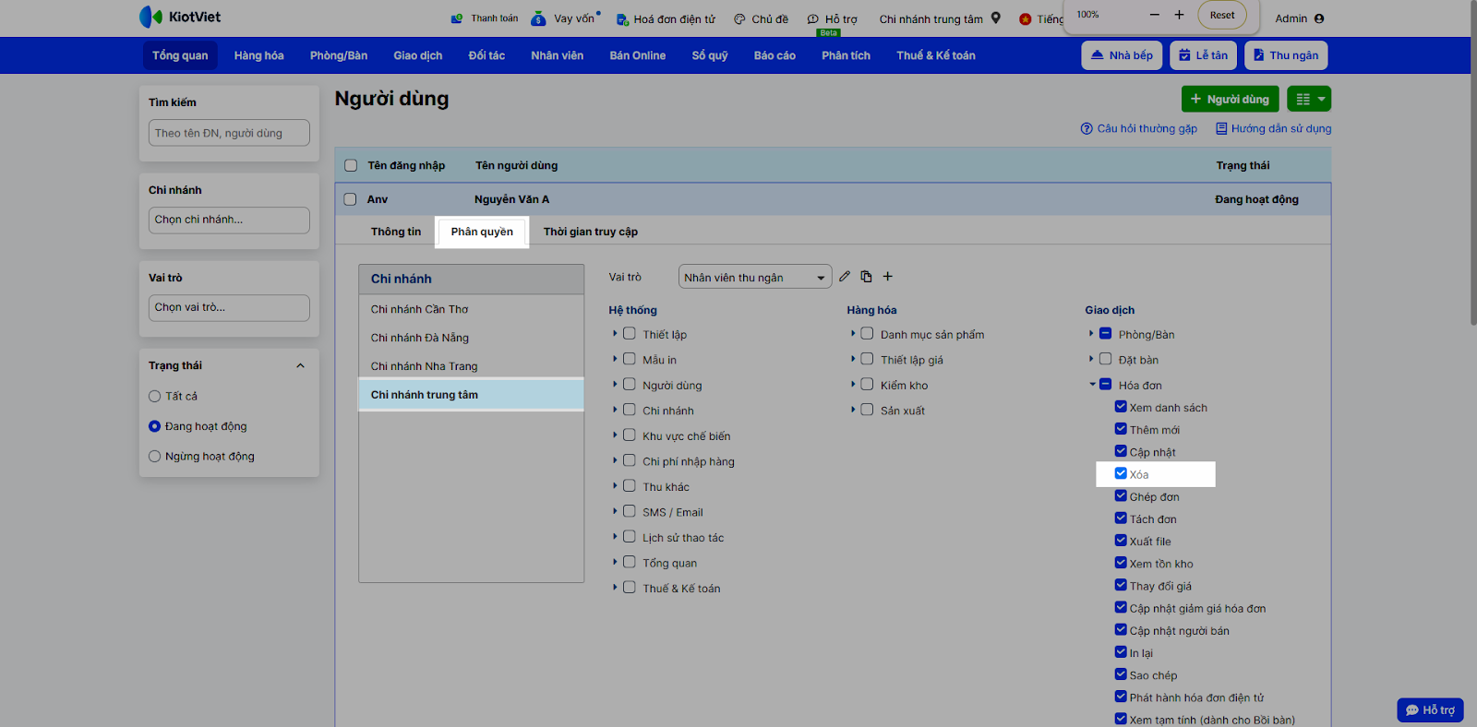Open the Vai trò role dropdown

point(754,278)
